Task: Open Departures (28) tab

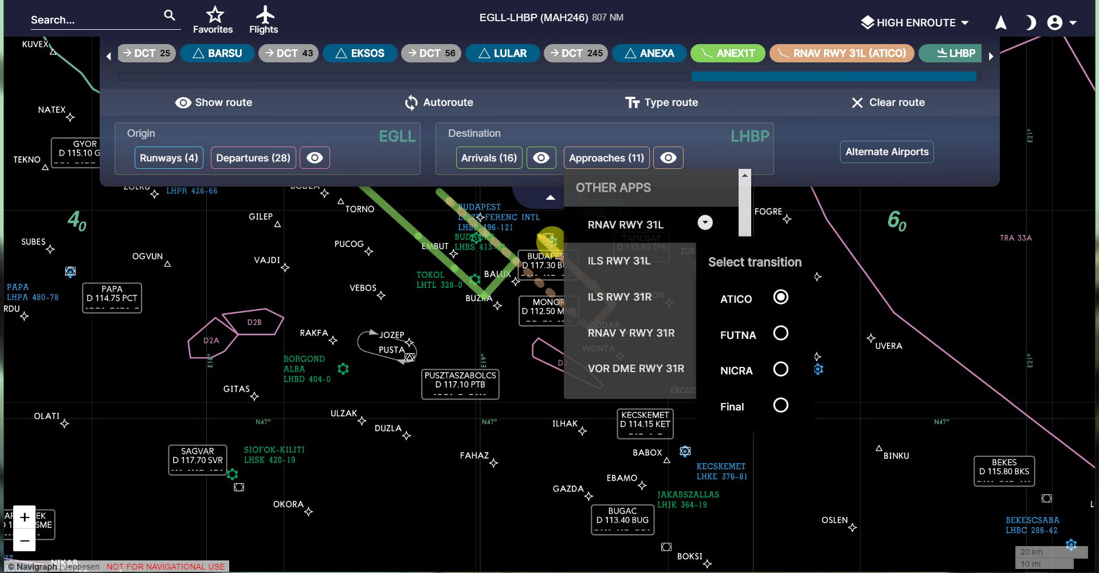Action: click(253, 158)
